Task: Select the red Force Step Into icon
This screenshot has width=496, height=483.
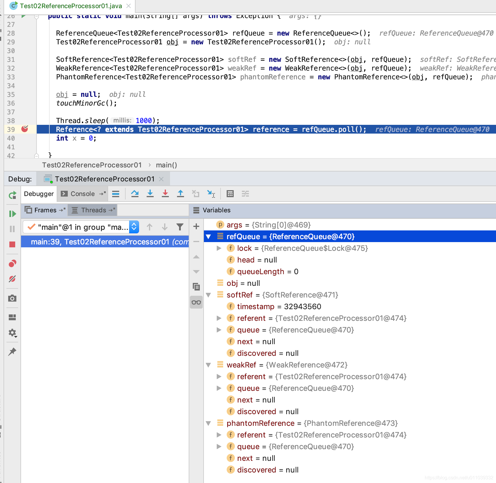Action: tap(165, 194)
